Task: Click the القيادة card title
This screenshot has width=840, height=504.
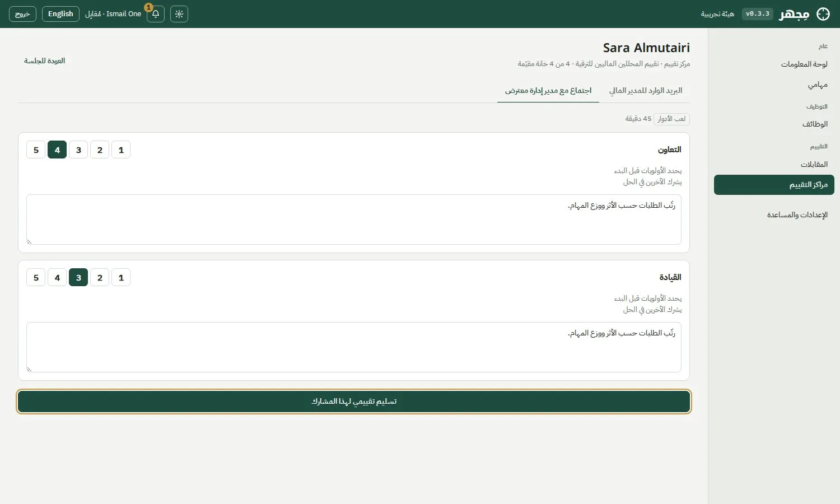Action: (670, 278)
